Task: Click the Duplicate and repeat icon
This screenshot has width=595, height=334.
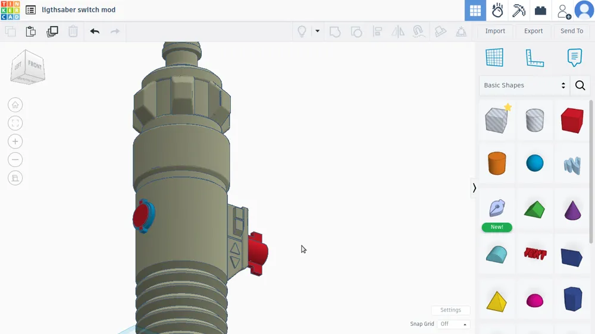Action: coord(52,31)
